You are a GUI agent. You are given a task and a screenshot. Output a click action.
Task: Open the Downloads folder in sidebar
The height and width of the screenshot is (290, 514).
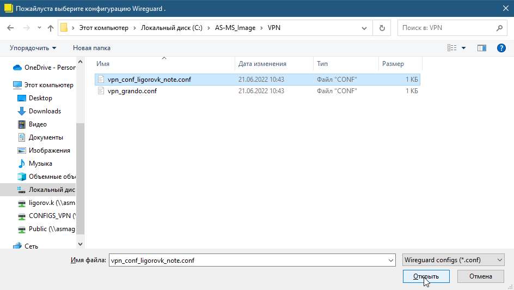39,111
